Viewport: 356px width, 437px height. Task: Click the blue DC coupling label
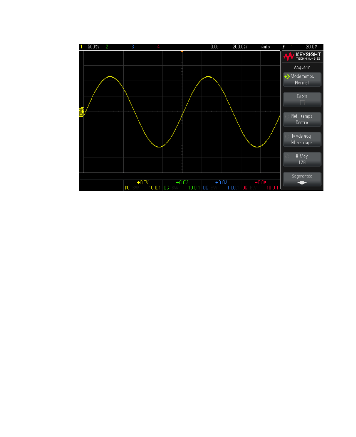206,188
